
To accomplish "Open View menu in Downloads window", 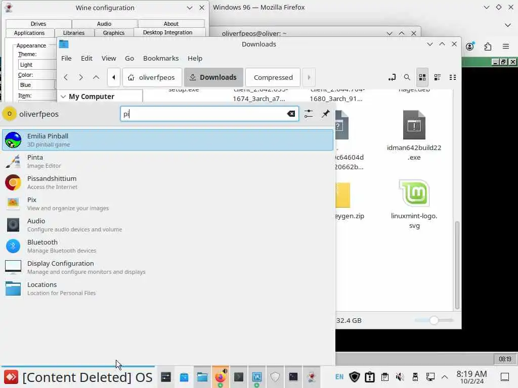I will [x=109, y=58].
